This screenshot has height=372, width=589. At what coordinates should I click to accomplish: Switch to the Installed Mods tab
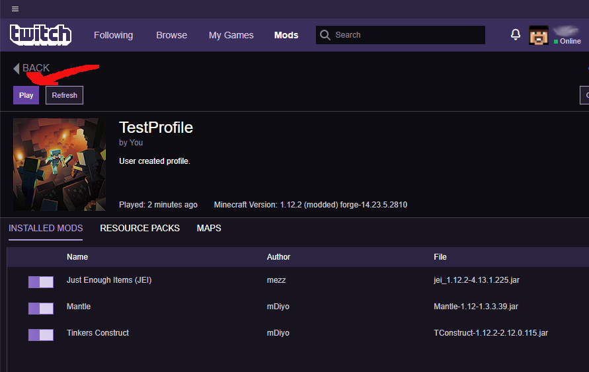coord(46,228)
